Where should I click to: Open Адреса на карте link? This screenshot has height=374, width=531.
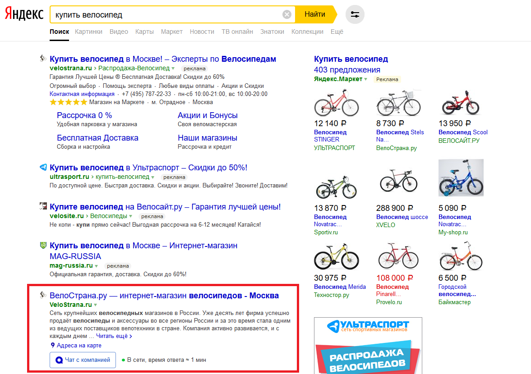click(x=79, y=345)
